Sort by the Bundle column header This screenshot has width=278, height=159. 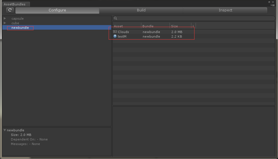pyautogui.click(x=155, y=26)
